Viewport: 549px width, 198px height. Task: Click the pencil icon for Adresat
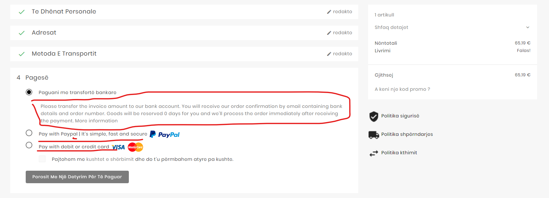point(329,33)
